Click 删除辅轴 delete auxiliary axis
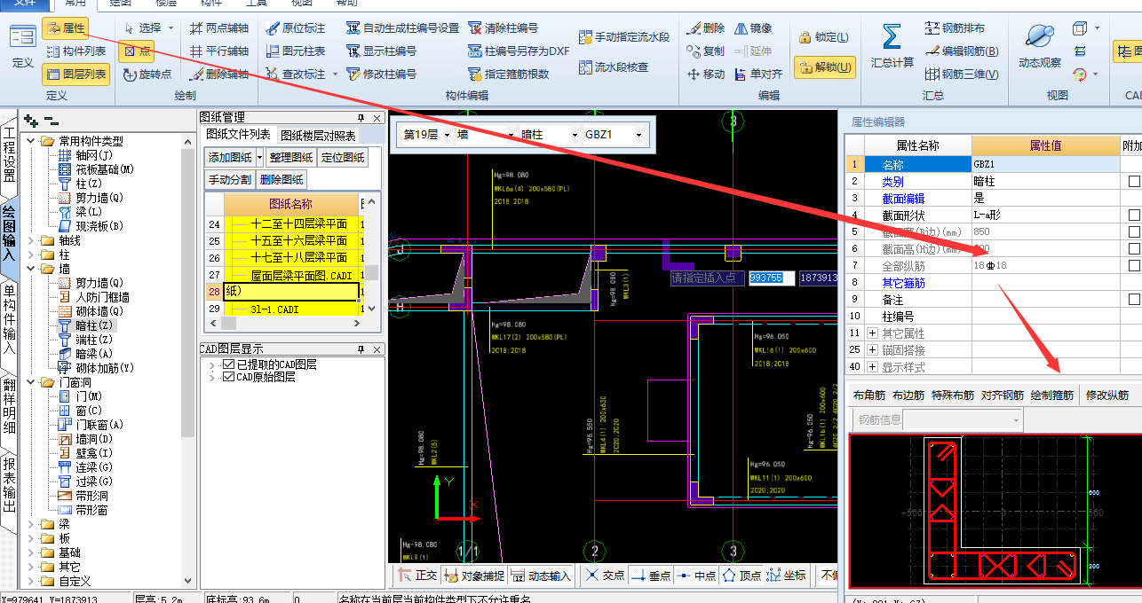The image size is (1142, 603). (218, 74)
